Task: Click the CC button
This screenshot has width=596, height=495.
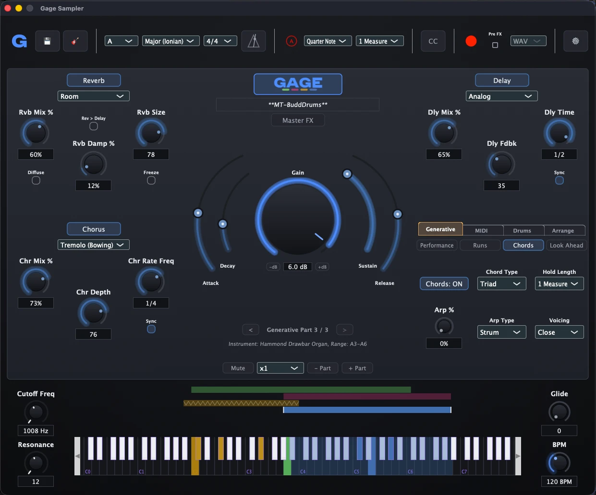Action: click(433, 41)
